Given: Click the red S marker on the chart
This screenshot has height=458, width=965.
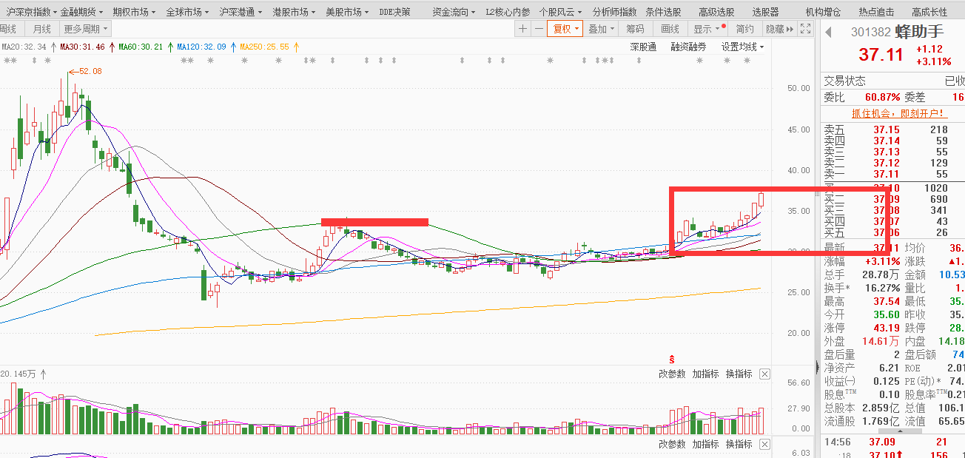Looking at the screenshot, I should click(672, 358).
